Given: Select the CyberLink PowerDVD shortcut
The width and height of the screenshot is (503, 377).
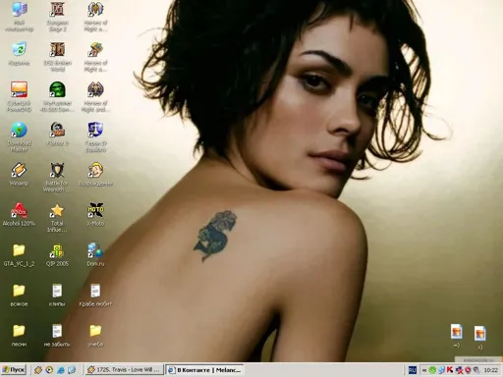Looking at the screenshot, I should click(x=19, y=97).
